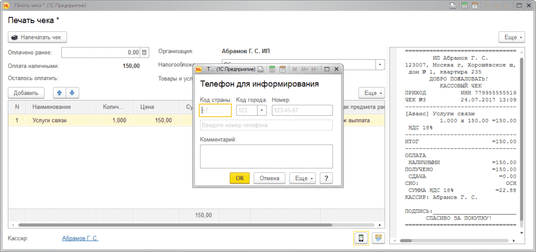The width and height of the screenshot is (536, 252).
Task: Open the Еще menu in the dialog
Action: click(x=303, y=178)
